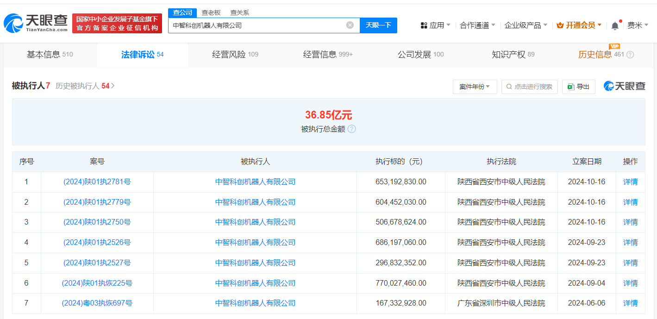The width and height of the screenshot is (657, 319).
Task: Click the search magnifier in 点击进行搜索 box
Action: coord(508,87)
